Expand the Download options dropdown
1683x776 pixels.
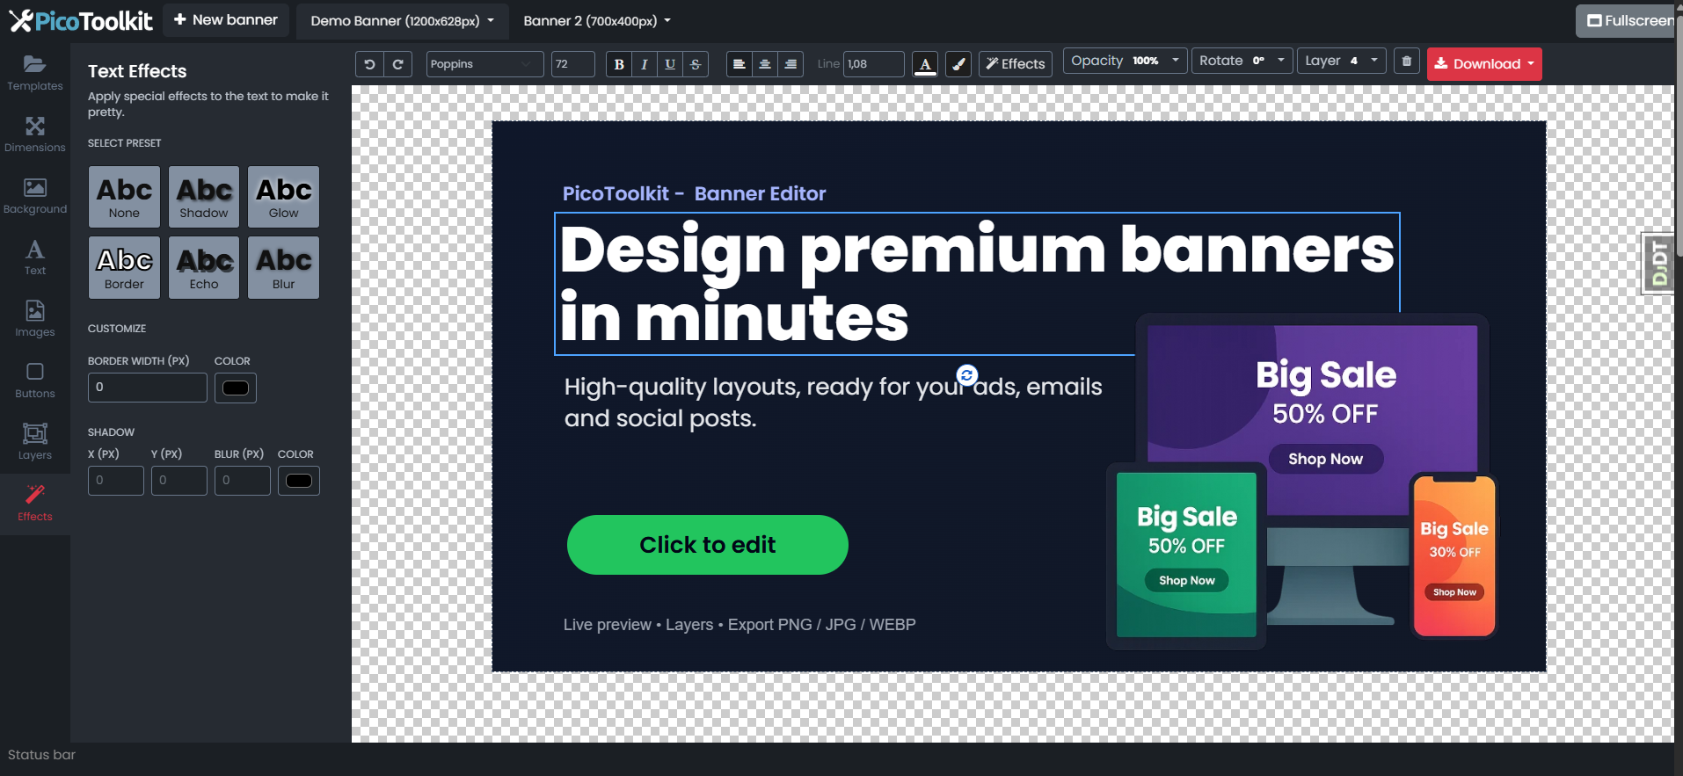(1484, 64)
